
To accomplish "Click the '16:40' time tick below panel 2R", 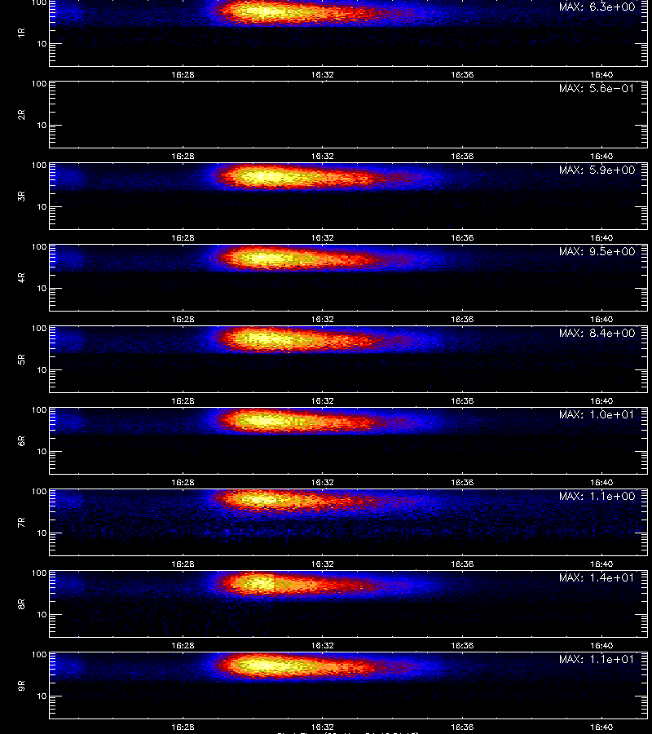I will tap(601, 157).
